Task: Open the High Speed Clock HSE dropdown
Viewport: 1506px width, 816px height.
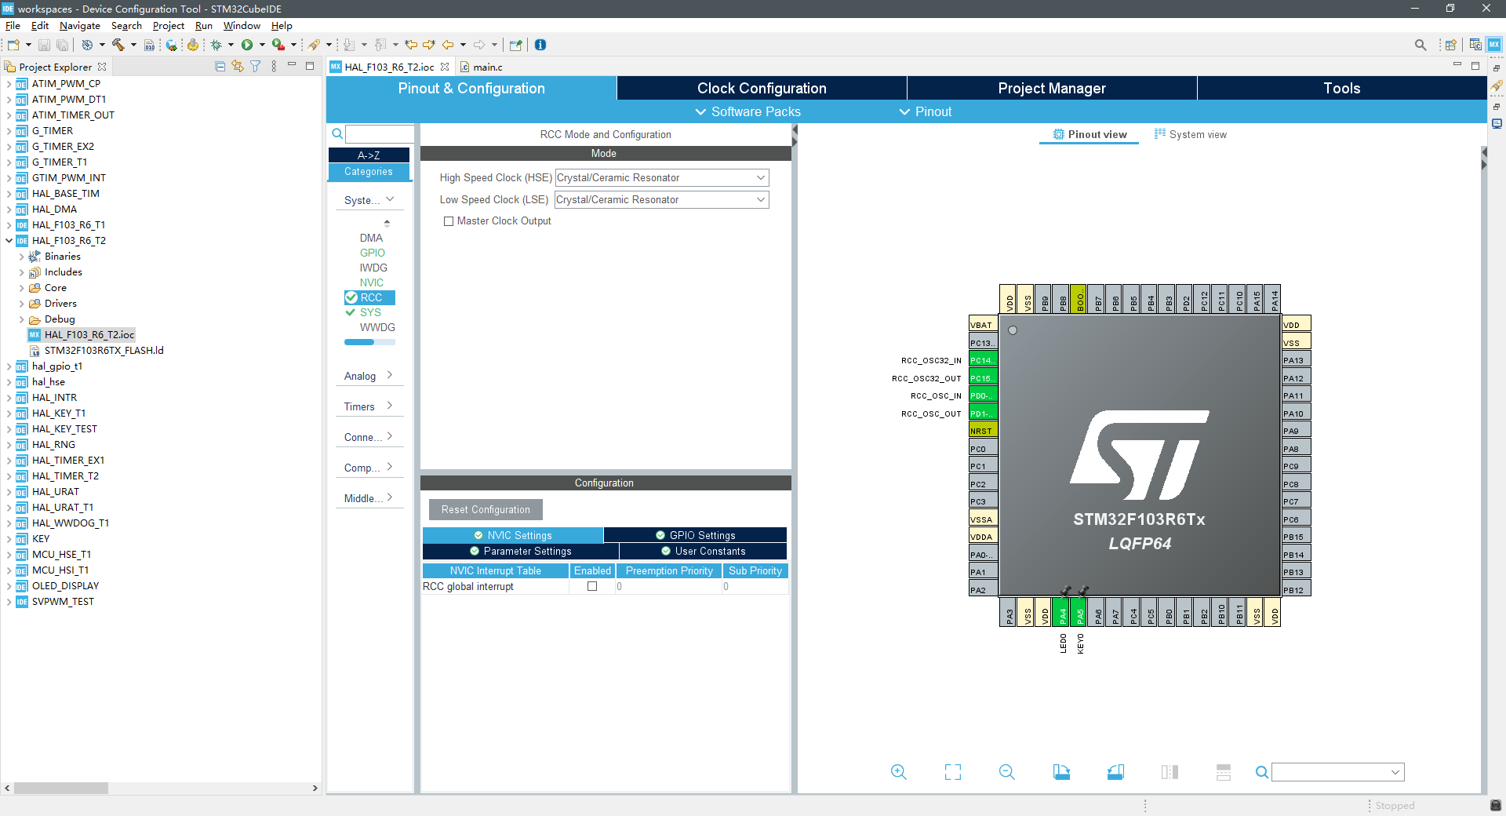Action: point(759,177)
